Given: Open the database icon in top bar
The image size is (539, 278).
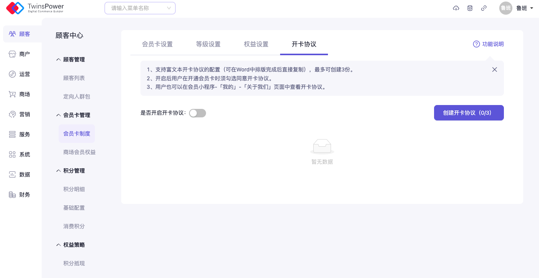Looking at the screenshot, I should coord(470,8).
